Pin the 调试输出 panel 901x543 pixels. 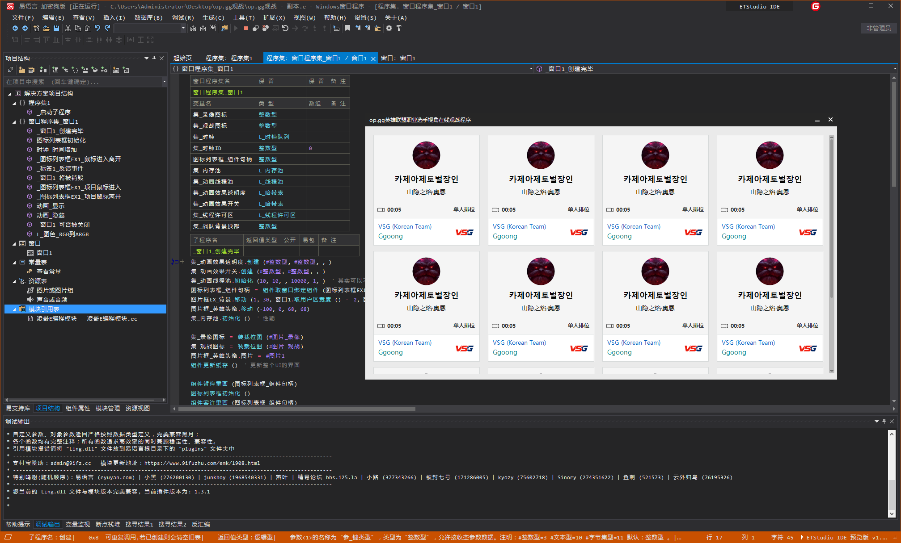tap(884, 421)
